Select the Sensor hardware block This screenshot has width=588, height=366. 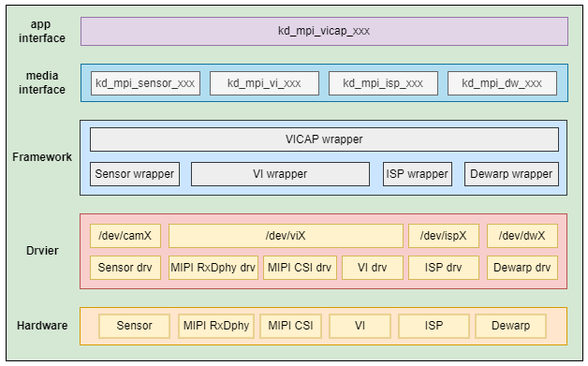(x=134, y=326)
